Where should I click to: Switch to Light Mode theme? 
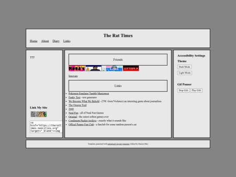point(184,73)
